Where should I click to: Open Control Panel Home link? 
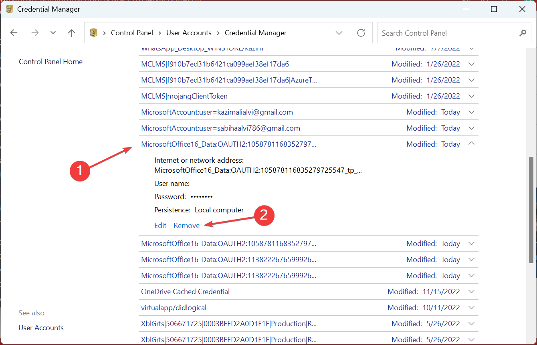(50, 62)
